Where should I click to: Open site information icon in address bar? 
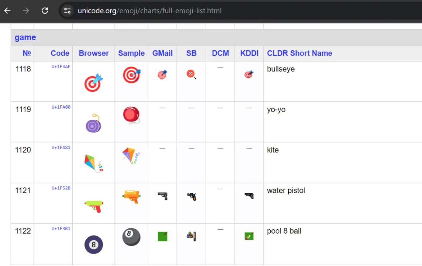[x=67, y=11]
